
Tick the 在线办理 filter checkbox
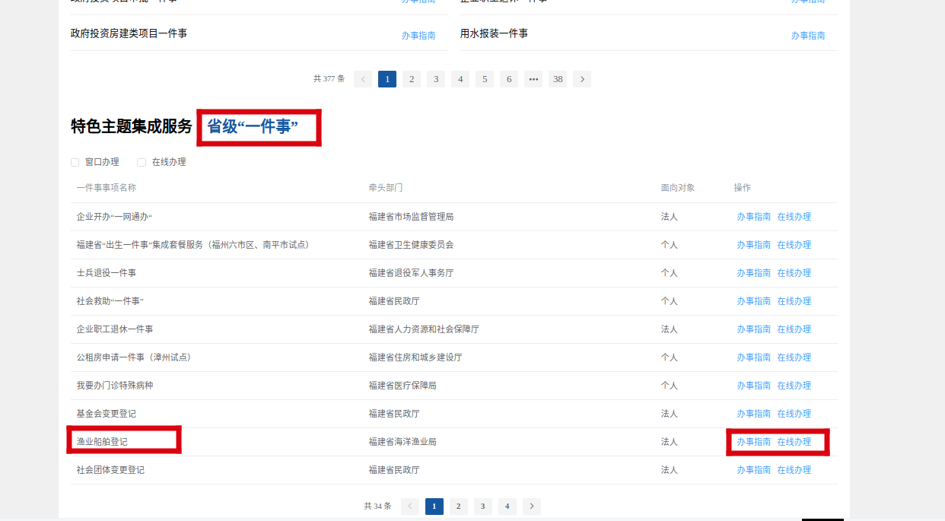click(142, 162)
